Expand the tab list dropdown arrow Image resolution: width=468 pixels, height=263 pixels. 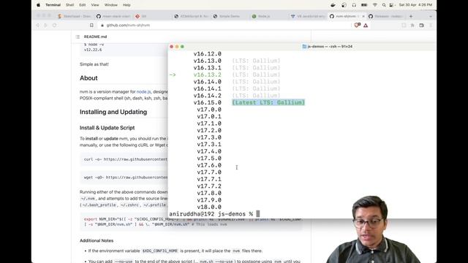[431, 16]
